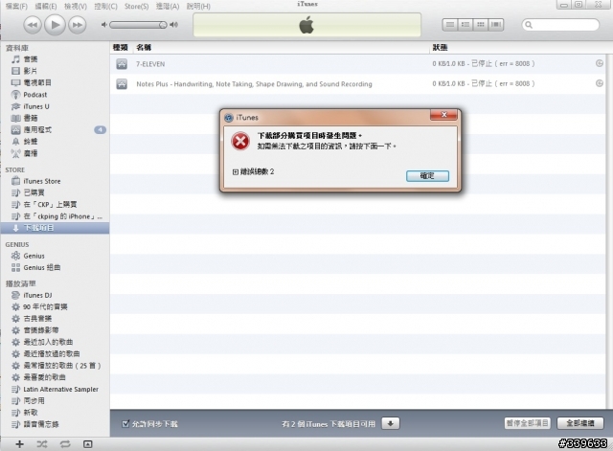
Task: Open the 編輯(E) menu
Action: (46, 7)
